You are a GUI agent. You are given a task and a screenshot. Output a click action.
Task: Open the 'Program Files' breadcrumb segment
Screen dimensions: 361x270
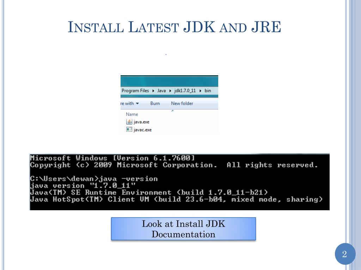tap(135, 90)
